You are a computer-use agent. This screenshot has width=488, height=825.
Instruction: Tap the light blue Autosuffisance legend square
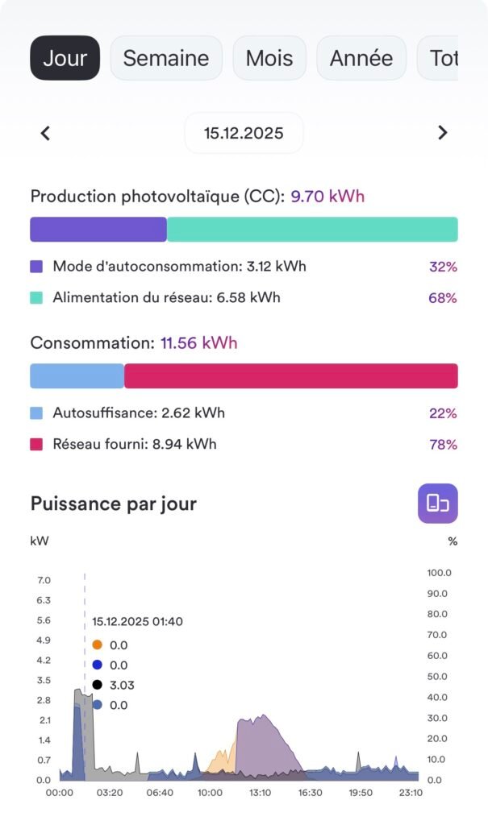click(36, 413)
